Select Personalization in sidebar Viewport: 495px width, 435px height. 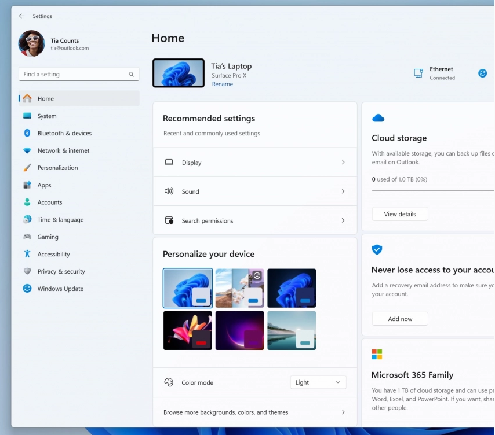point(79,168)
